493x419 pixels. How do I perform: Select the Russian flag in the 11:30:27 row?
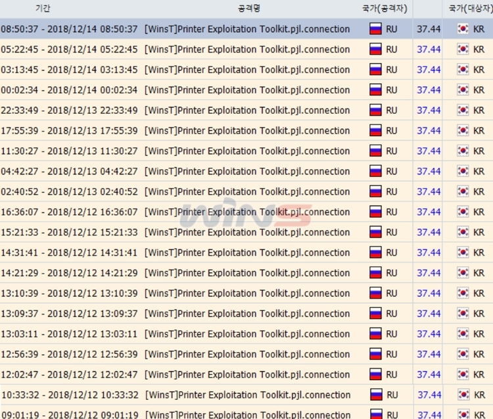[375, 151]
